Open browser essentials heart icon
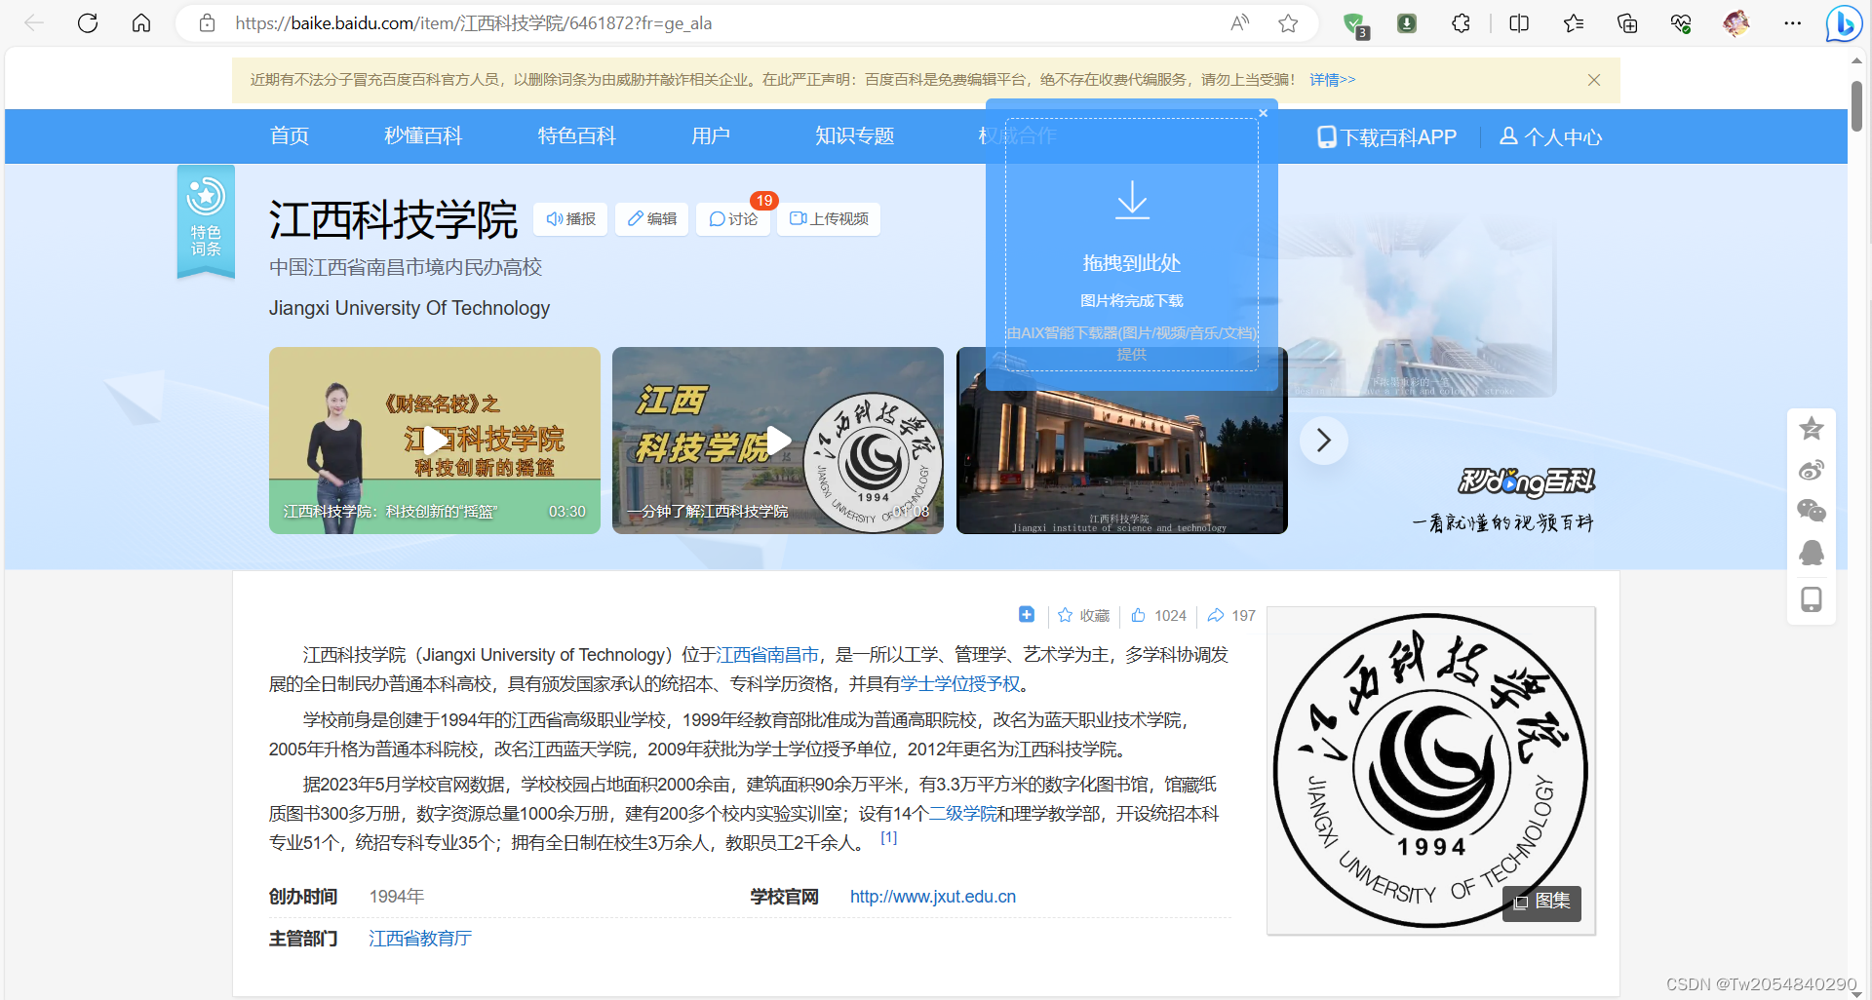This screenshot has height=1000, width=1872. tap(1681, 23)
